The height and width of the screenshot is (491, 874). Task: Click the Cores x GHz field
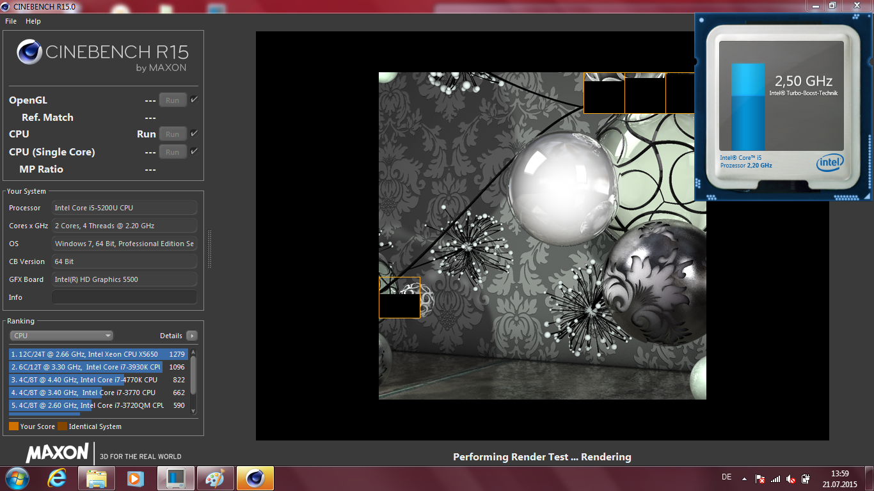coord(125,226)
